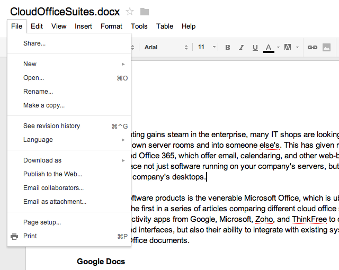Toggle underline formatting

click(x=255, y=47)
